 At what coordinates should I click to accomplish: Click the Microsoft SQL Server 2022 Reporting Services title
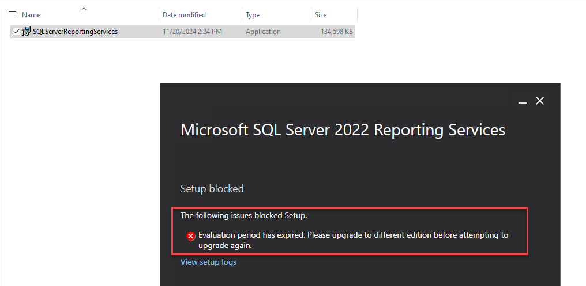point(343,129)
